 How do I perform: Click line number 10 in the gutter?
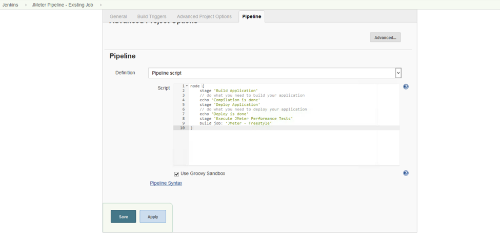(182, 128)
